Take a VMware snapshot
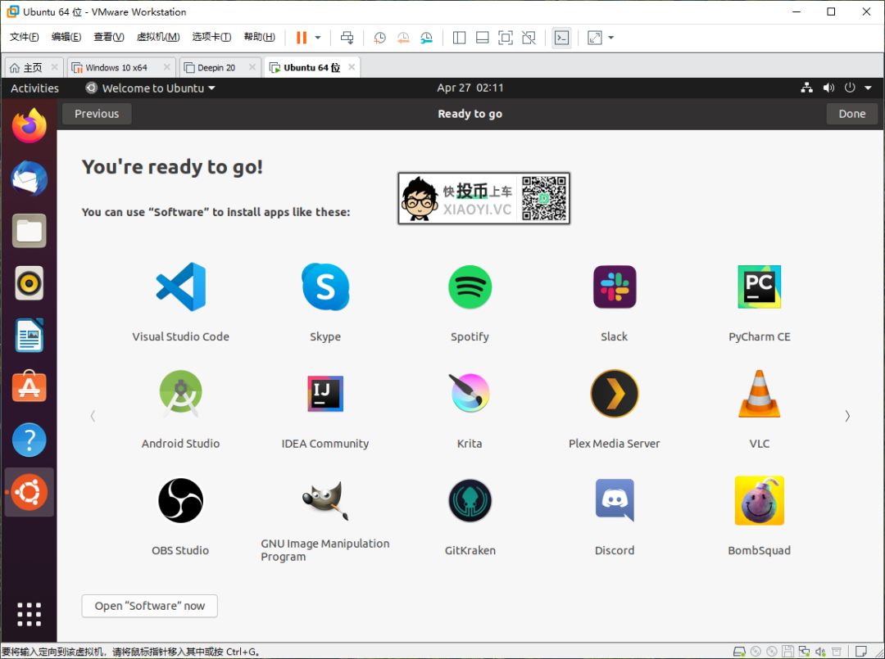The image size is (885, 659). coord(380,38)
